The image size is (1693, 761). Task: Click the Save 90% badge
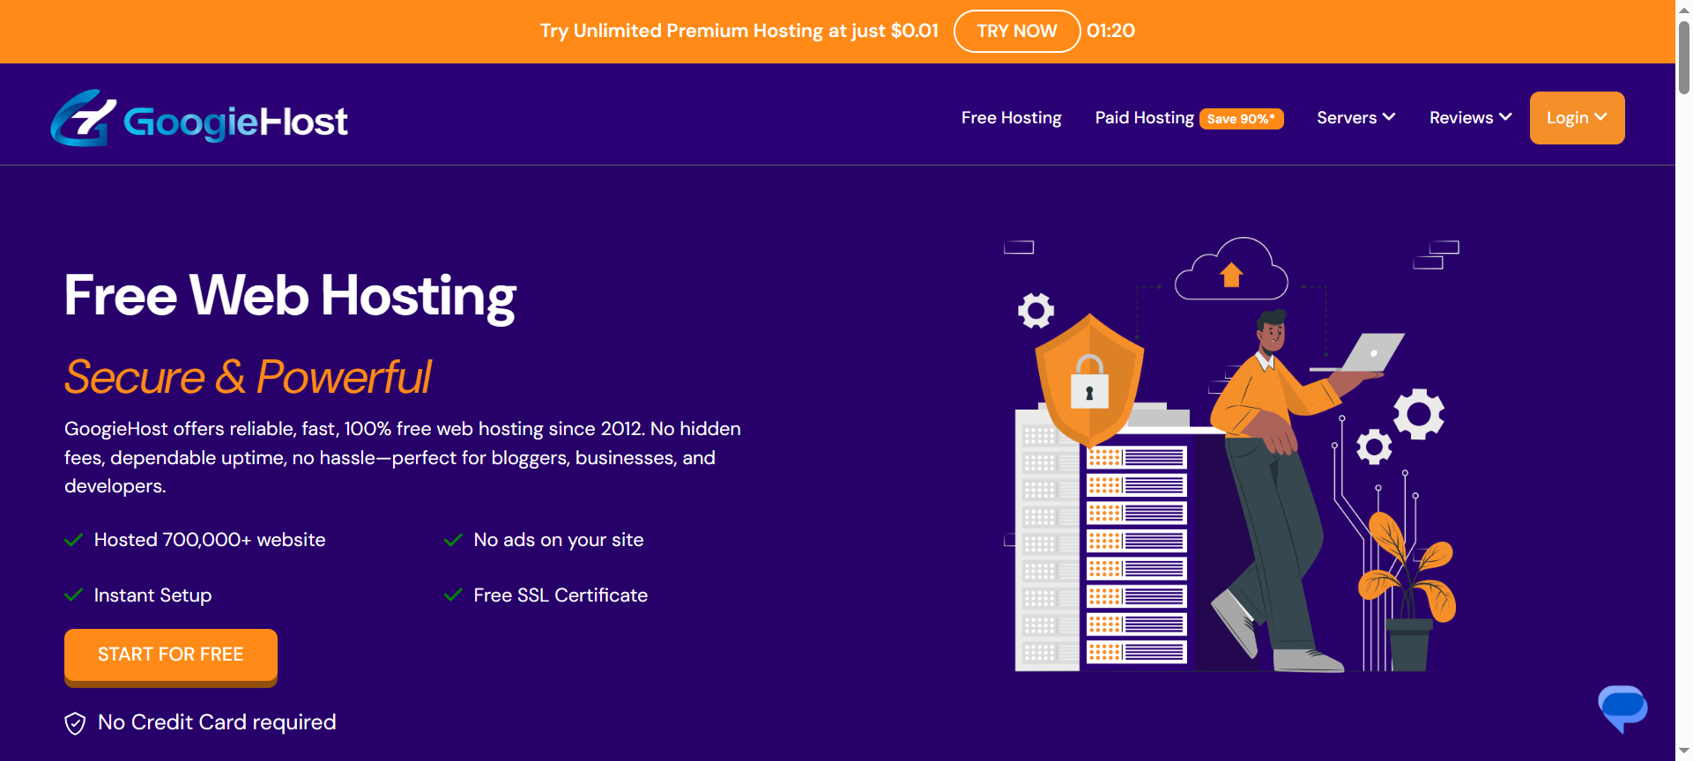[1241, 119]
